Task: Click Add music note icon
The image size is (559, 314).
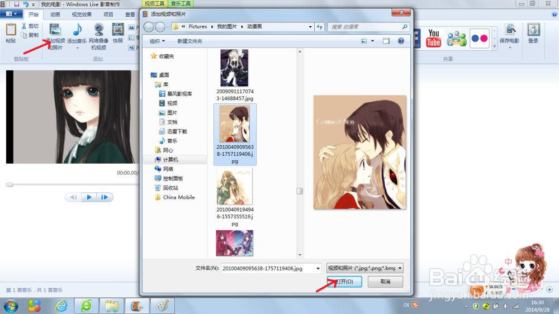Action: click(77, 30)
